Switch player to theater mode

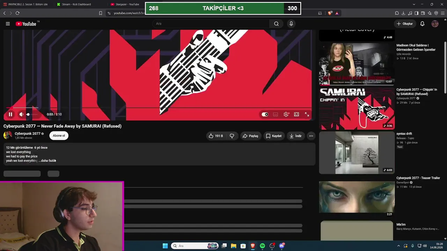point(296,114)
